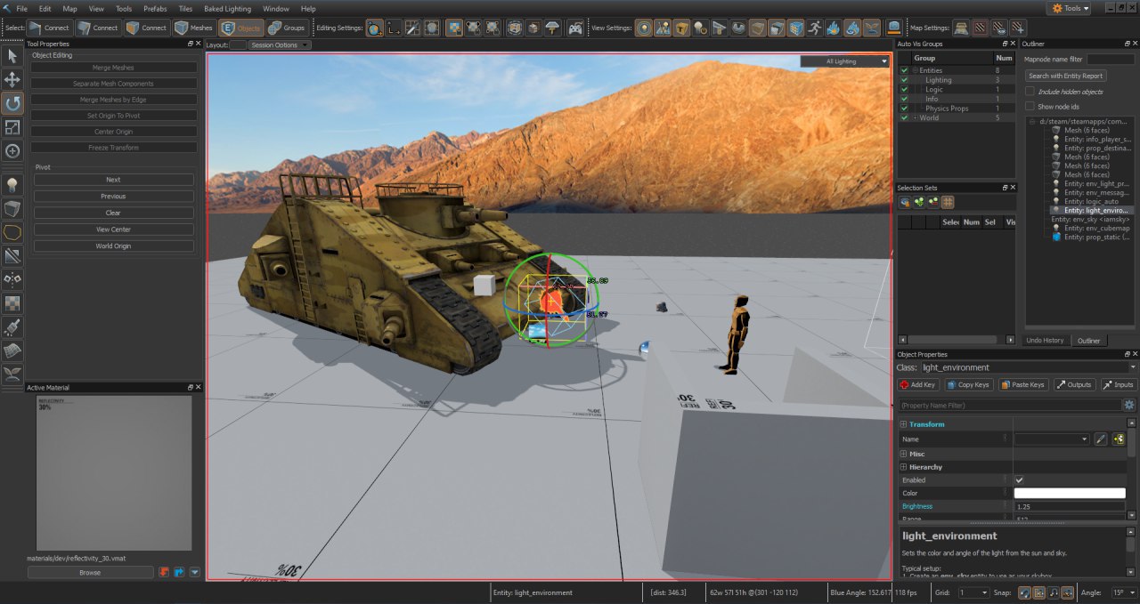Image resolution: width=1140 pixels, height=604 pixels.
Task: Open the Class light_environment dropdown
Action: coord(1030,367)
